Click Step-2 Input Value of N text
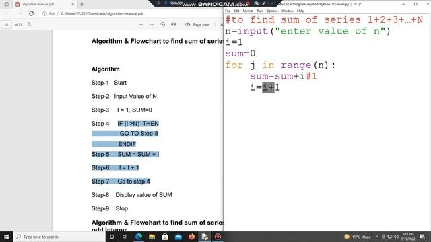The height and width of the screenshot is (242, 431). [124, 96]
